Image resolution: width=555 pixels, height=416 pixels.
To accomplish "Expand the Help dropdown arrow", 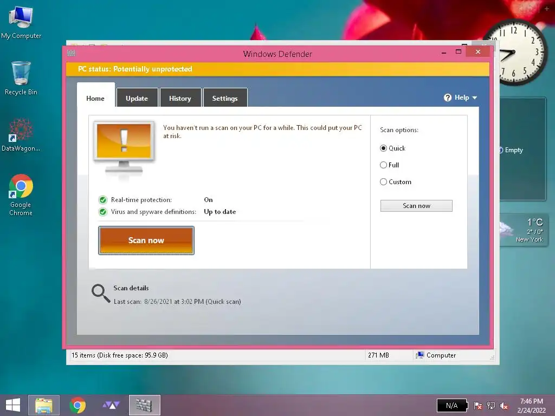I will click(475, 98).
